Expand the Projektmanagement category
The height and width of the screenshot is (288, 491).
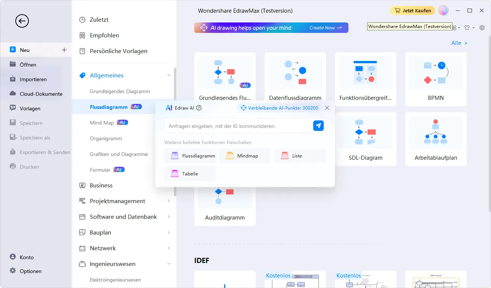(117, 201)
